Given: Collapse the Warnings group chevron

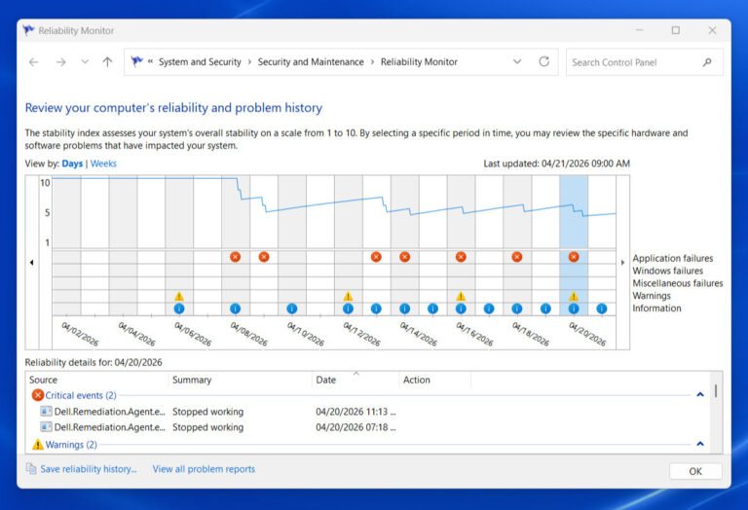Looking at the screenshot, I should (700, 444).
